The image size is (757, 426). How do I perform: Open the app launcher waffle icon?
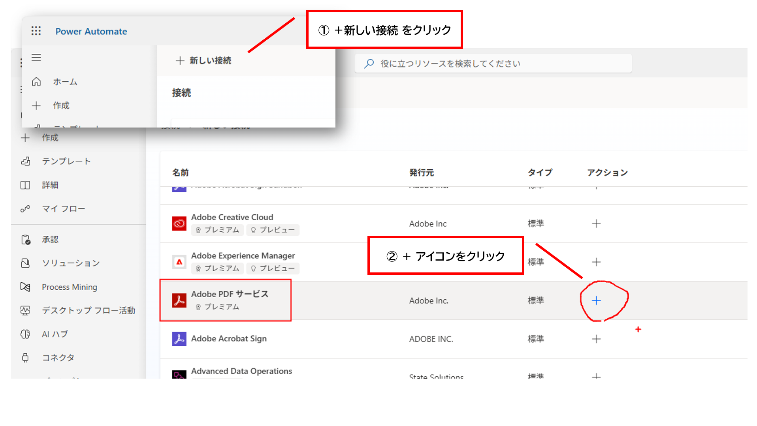click(x=36, y=31)
